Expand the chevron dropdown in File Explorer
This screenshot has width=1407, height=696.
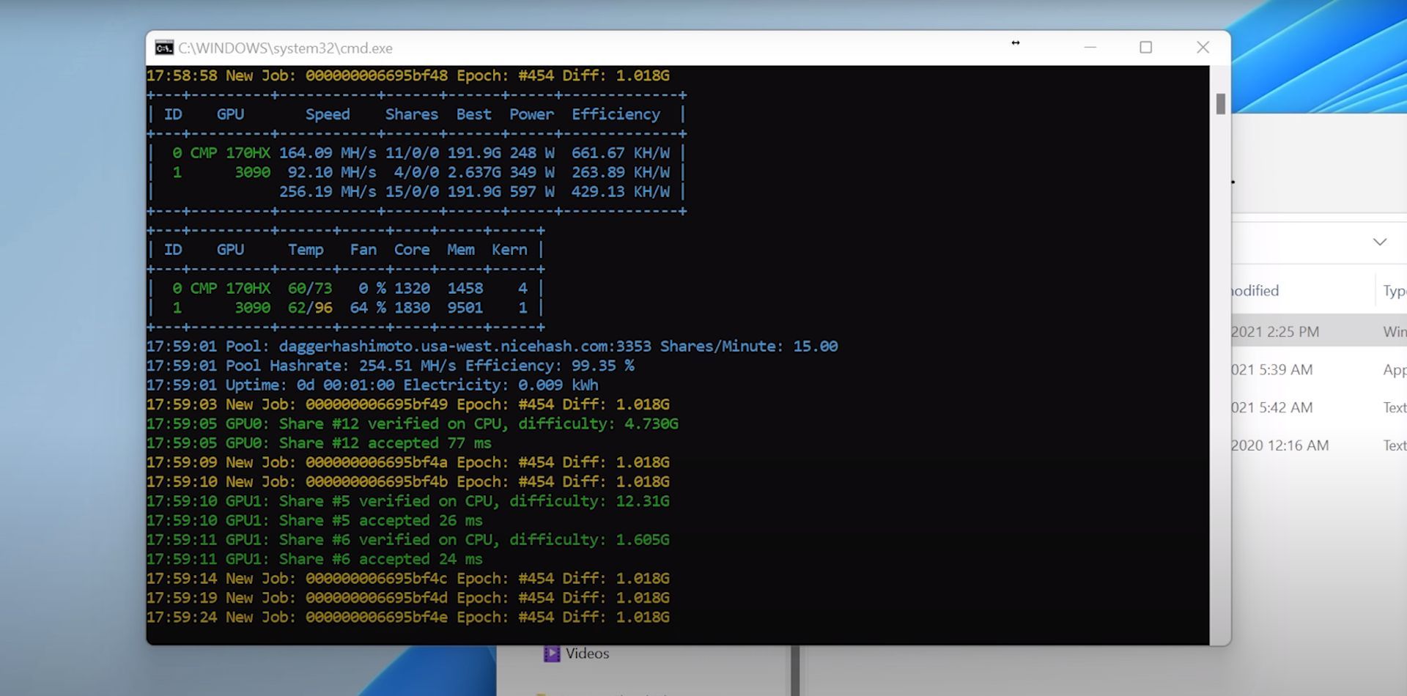click(1380, 242)
